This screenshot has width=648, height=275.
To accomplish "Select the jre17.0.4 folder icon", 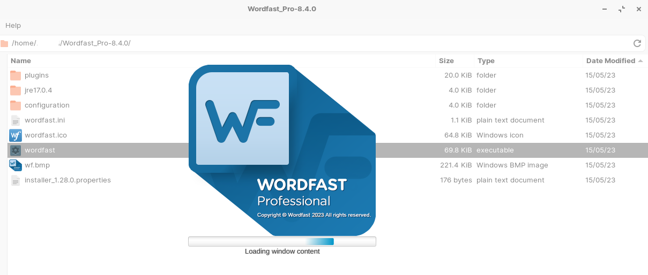I will (16, 90).
